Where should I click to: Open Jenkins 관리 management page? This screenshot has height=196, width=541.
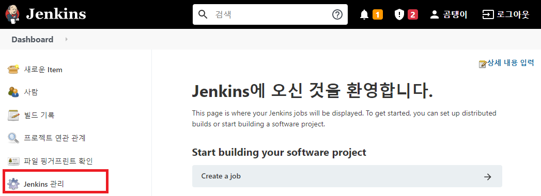tap(44, 184)
